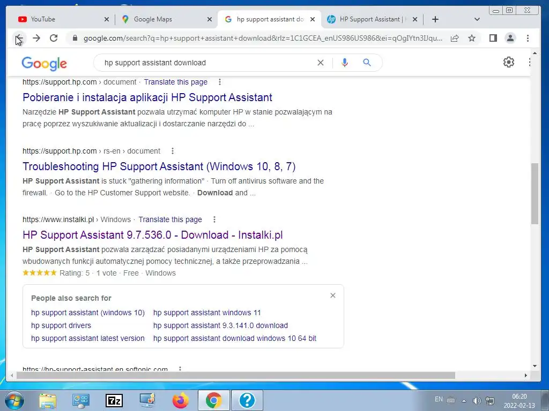This screenshot has height=411, width=549.
Task: Search hp support assistant windows 11
Action: click(207, 313)
